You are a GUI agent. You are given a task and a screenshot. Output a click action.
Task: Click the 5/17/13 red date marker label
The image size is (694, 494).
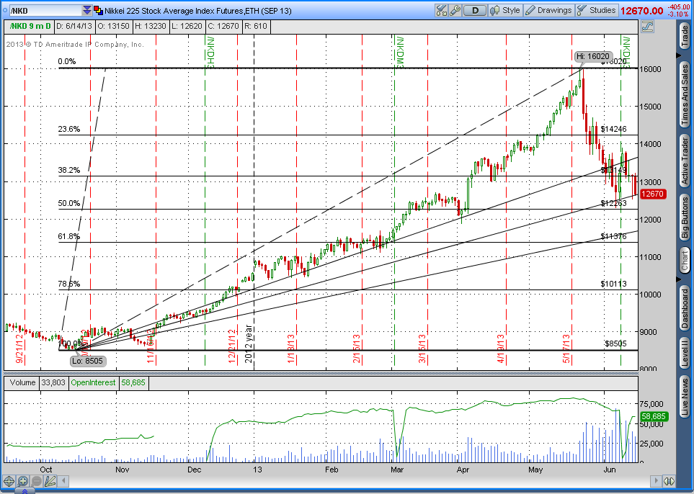(x=566, y=349)
